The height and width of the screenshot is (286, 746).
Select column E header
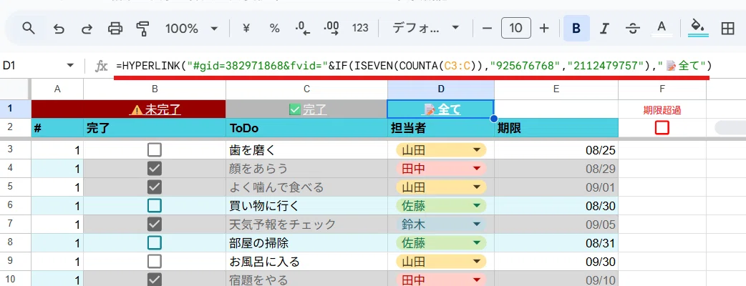pos(556,89)
